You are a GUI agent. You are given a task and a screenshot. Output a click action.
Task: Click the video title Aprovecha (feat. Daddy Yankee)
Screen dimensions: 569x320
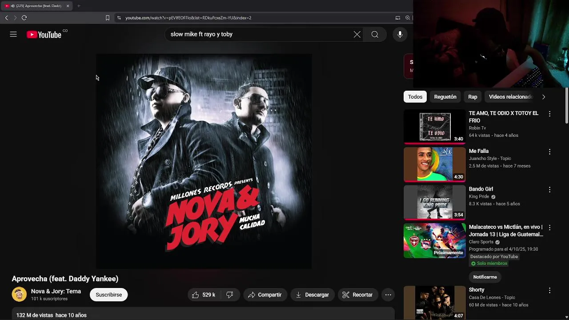coord(65,279)
